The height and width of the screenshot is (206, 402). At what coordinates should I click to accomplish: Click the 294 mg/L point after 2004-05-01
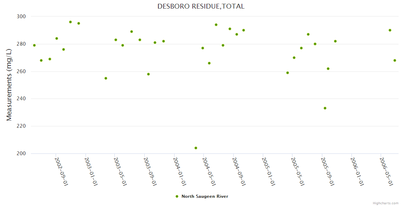216,25
